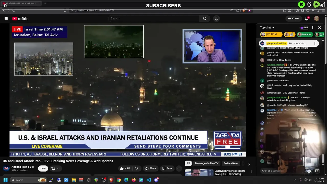Open Leo AI sparkle icon
Image resolution: width=327 pixels, height=184 pixels.
click(x=313, y=10)
